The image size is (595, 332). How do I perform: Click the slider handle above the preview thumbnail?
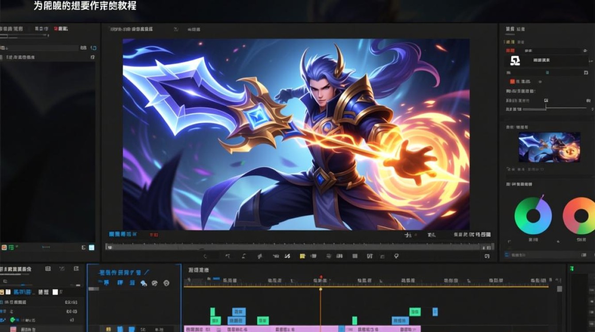pos(546,107)
